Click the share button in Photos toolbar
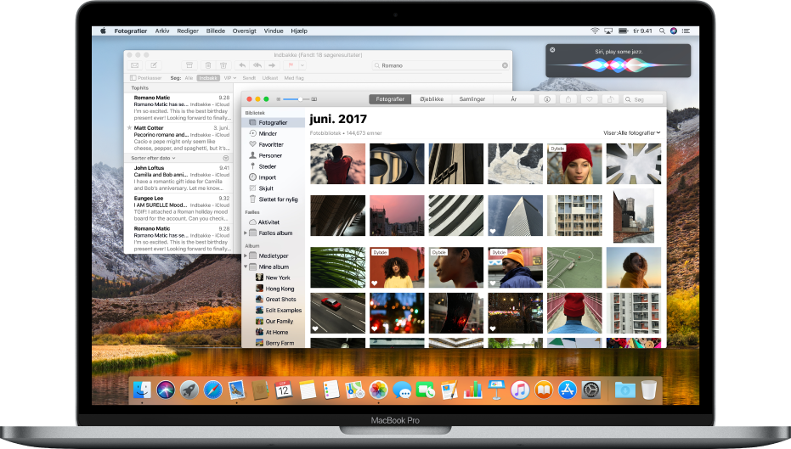Image resolution: width=791 pixels, height=449 pixels. coord(568,99)
